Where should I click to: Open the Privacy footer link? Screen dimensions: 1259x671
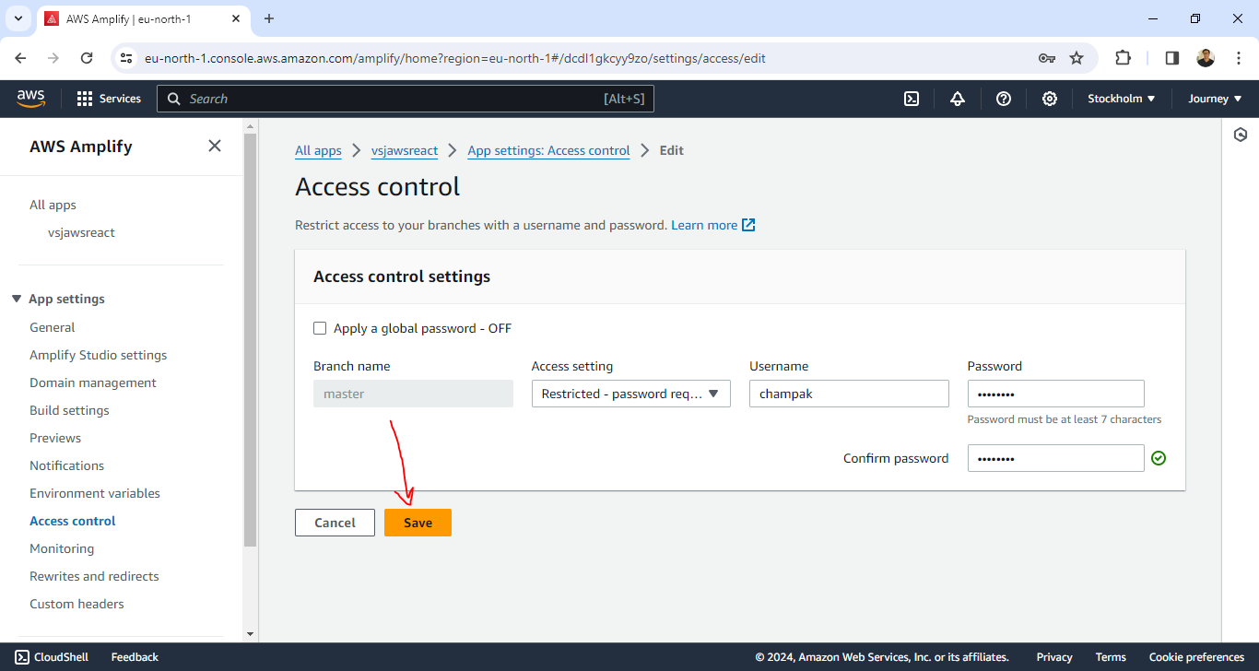tap(1054, 657)
